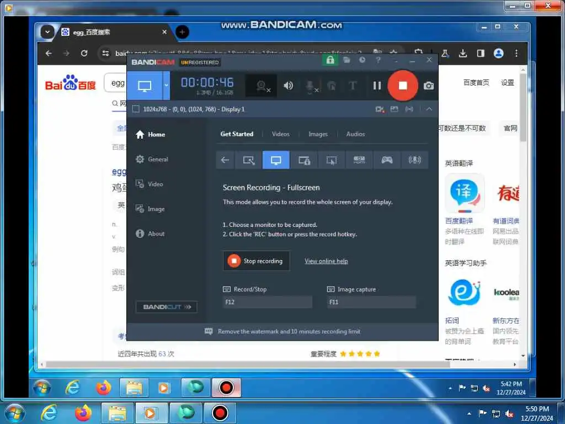Click the video record status icon
The width and height of the screenshot is (565, 424).
[x=380, y=109]
